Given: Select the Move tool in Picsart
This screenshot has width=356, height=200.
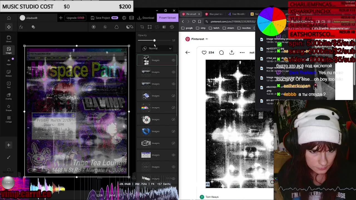Looking at the screenshot, I should (x=9, y=27).
